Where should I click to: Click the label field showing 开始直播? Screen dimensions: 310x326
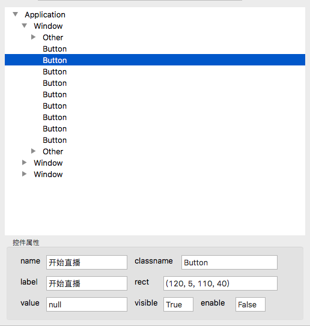coord(87,283)
